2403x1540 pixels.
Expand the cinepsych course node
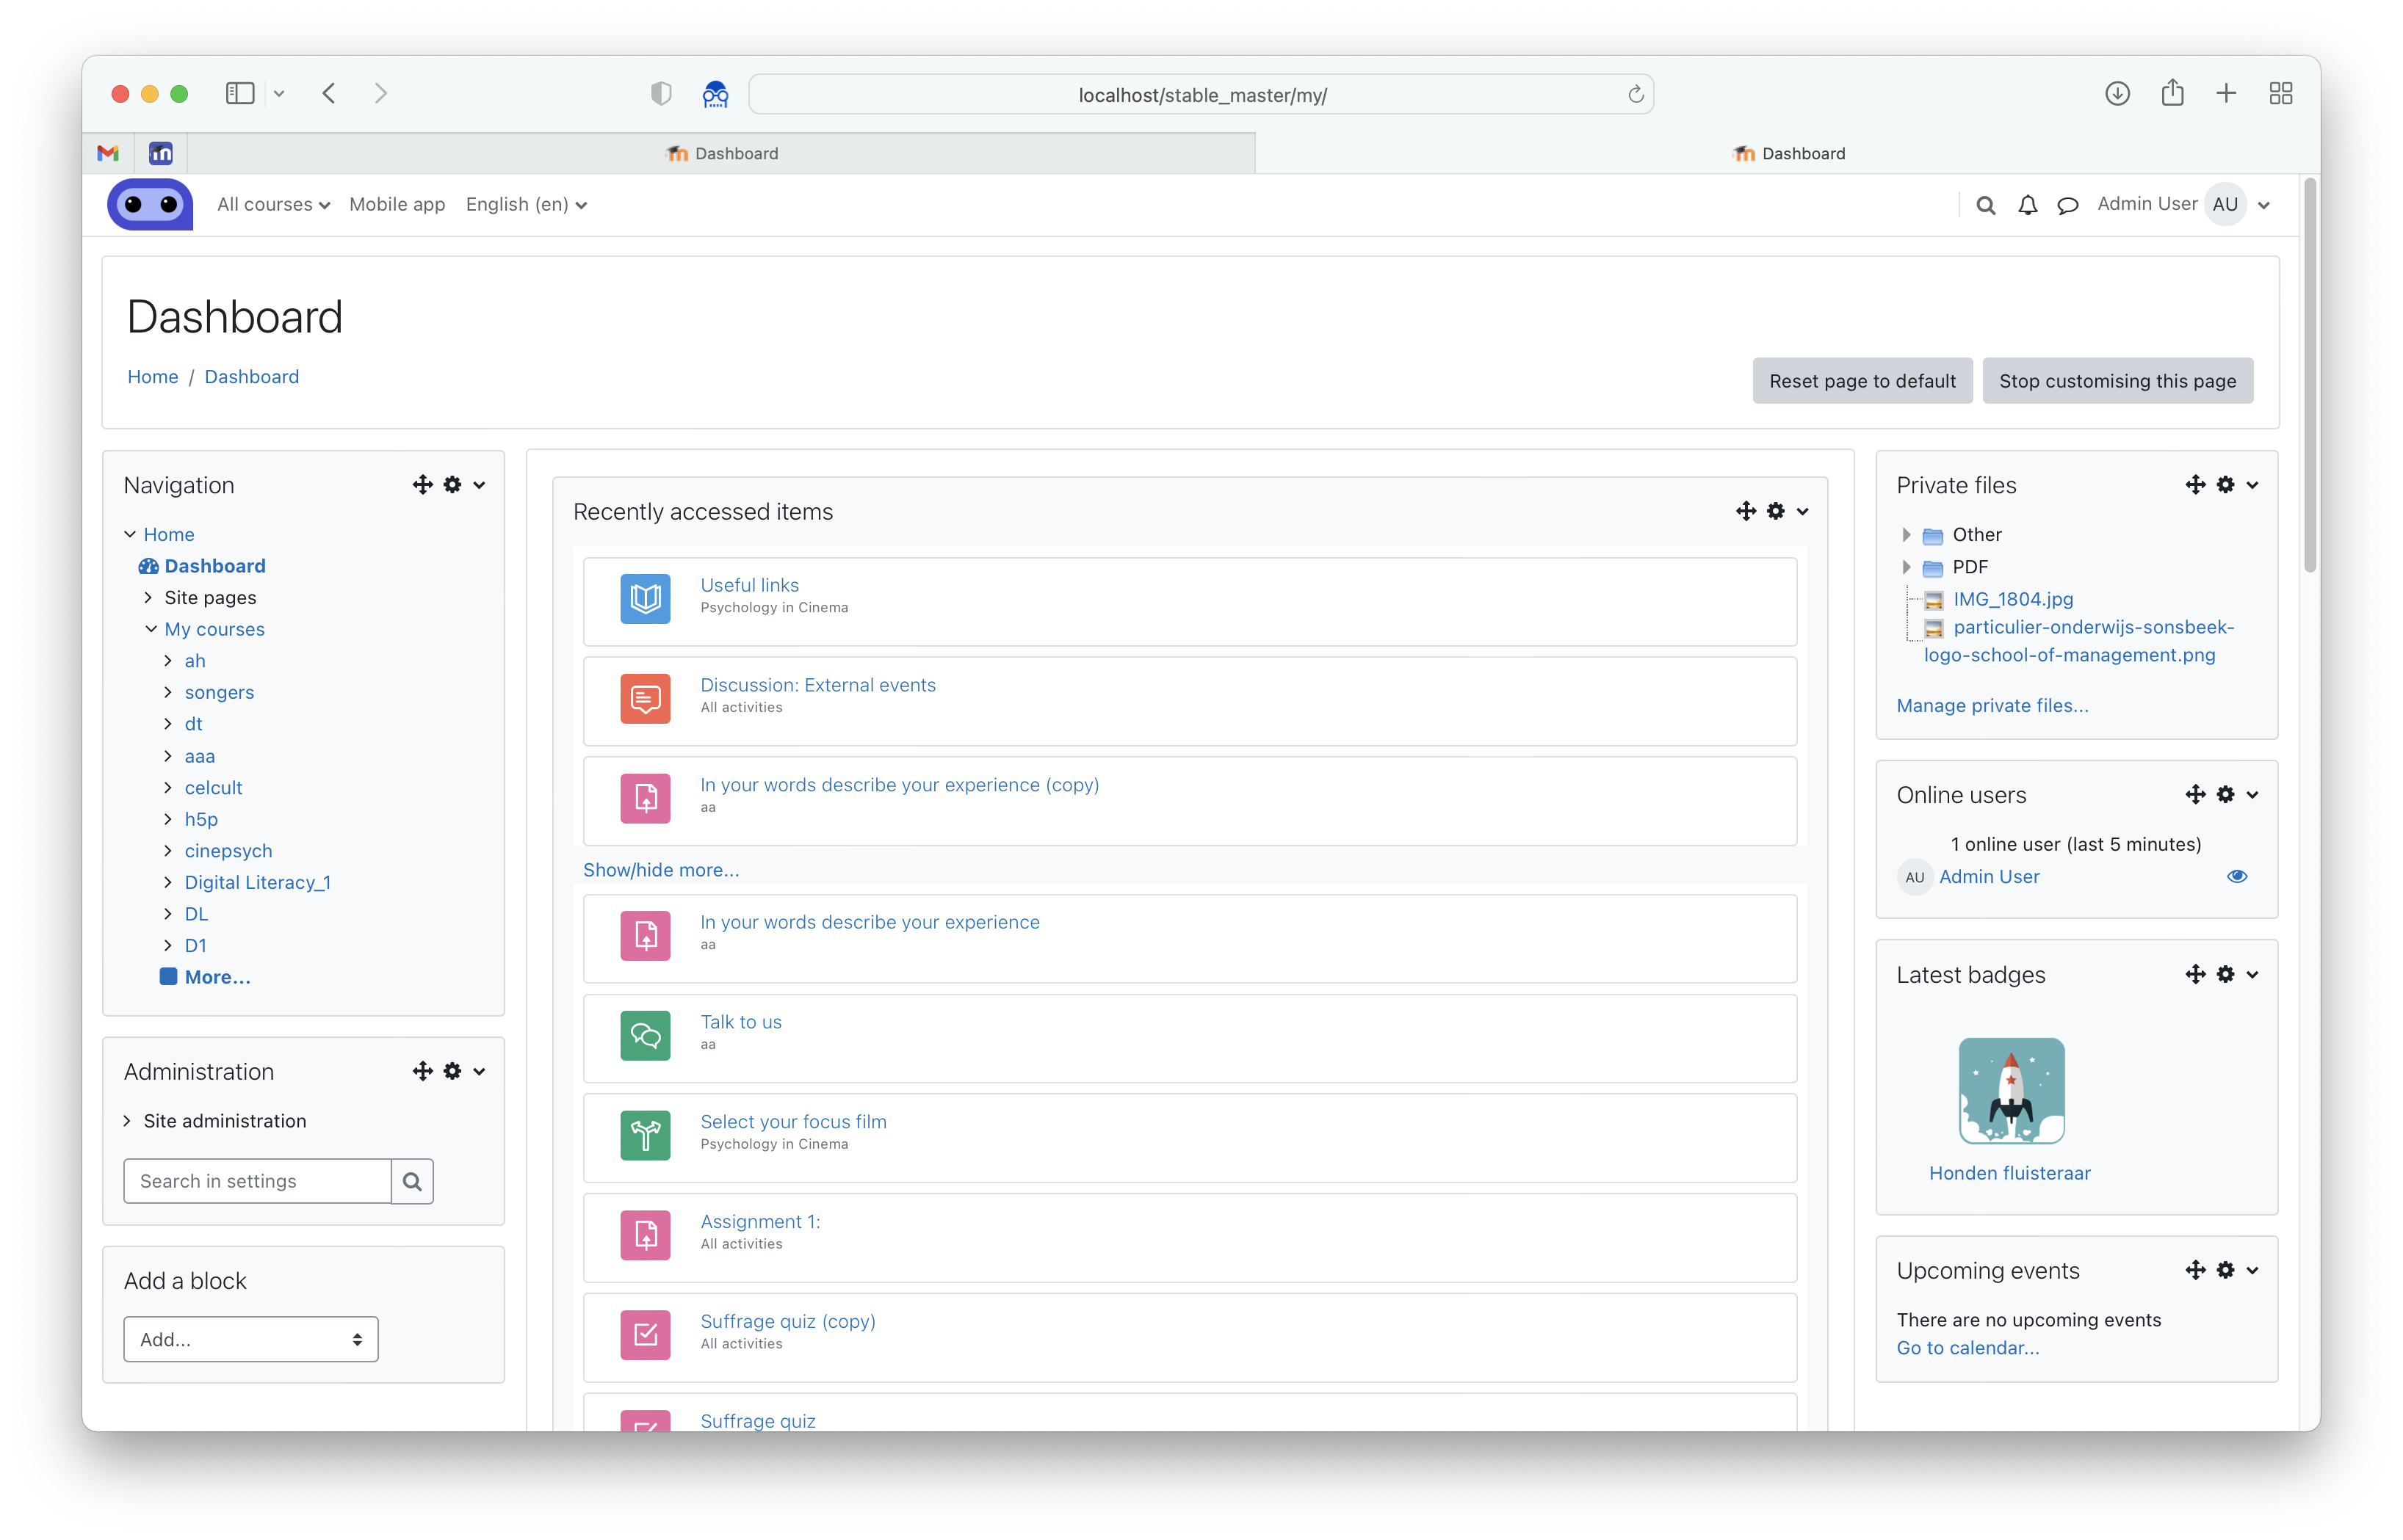168,850
